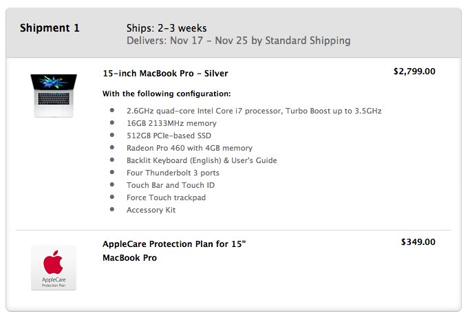
Task: Click the $2,799.00 price
Action: pyautogui.click(x=414, y=72)
